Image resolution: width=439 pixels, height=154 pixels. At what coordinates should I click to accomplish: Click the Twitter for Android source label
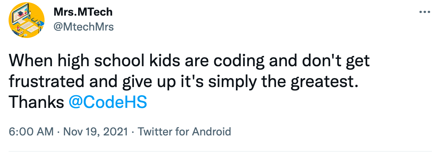click(x=184, y=131)
